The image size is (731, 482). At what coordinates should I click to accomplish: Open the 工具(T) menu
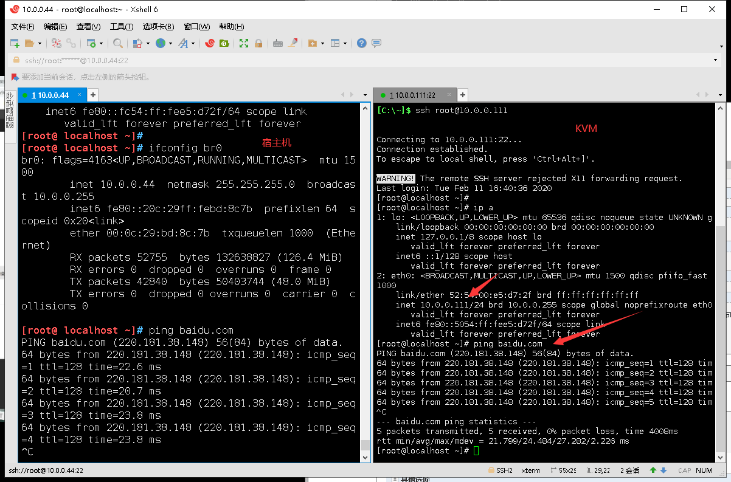(121, 27)
